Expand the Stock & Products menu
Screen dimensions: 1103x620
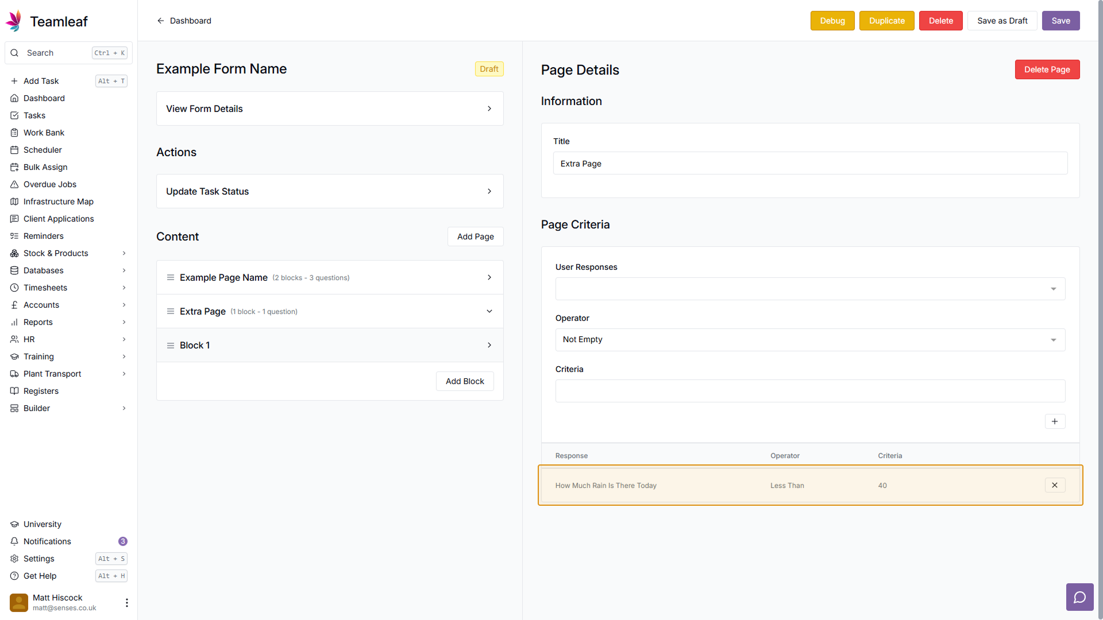tap(124, 253)
